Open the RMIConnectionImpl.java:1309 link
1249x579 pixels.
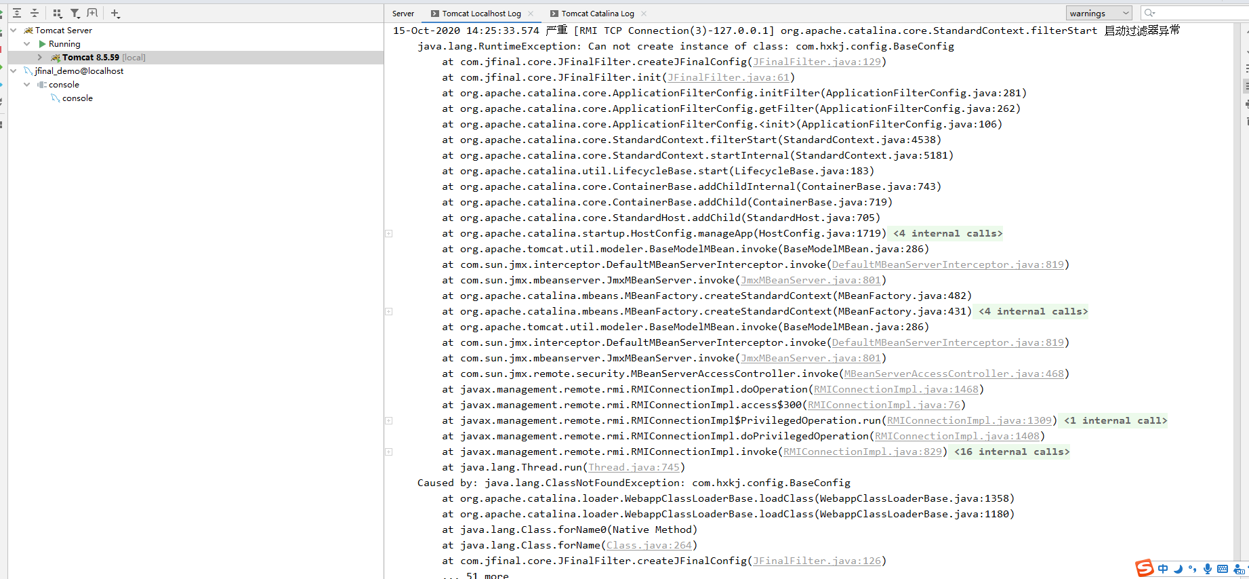970,420
